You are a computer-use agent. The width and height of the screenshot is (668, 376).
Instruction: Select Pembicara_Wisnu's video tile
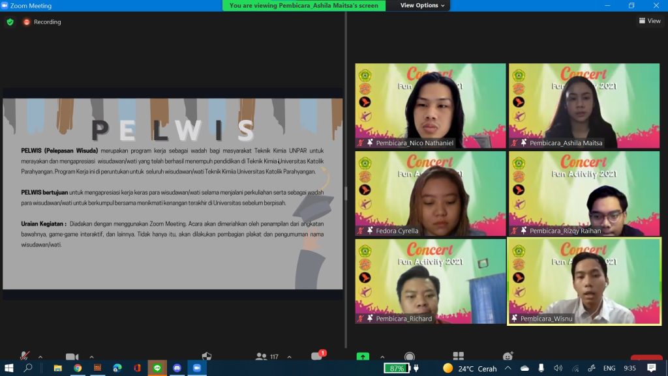(x=584, y=281)
